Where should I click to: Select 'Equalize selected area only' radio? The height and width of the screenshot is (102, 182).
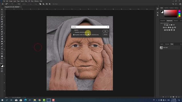74,32
